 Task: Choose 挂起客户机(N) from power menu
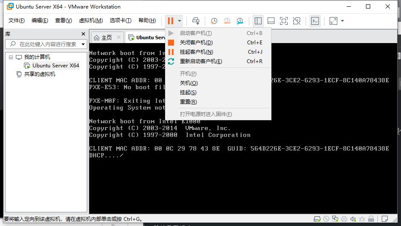click(x=218, y=52)
